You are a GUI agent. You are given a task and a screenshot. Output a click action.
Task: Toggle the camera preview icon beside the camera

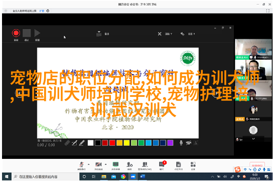tap(196, 143)
